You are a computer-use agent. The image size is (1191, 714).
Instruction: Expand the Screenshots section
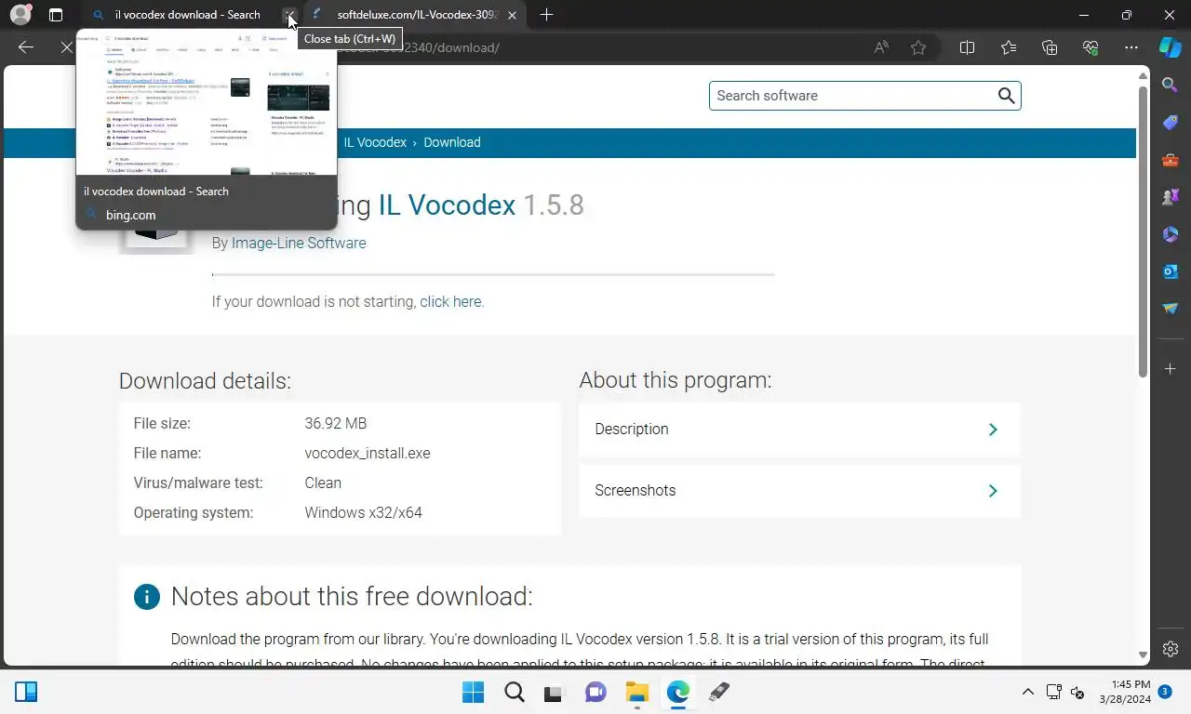(x=799, y=490)
